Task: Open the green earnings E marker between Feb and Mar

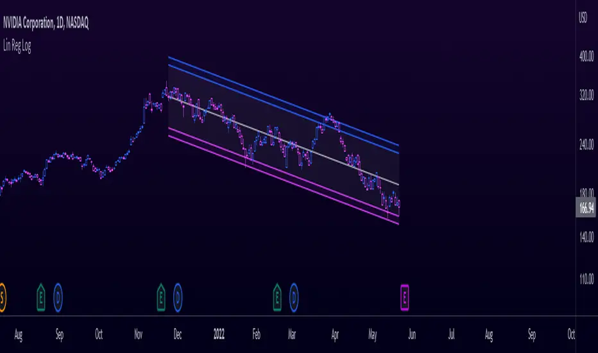Action: pyautogui.click(x=277, y=297)
